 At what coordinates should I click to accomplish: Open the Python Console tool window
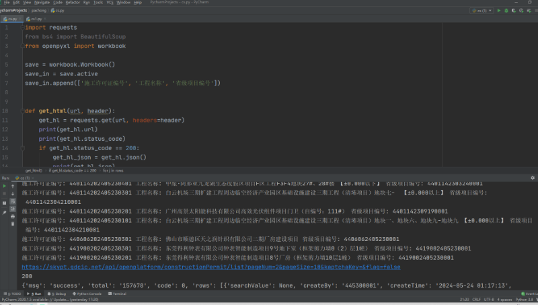(87, 294)
